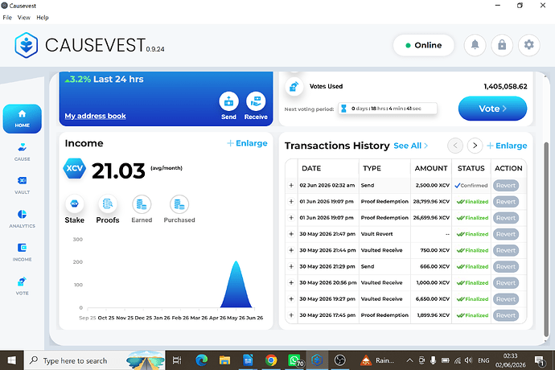Open settings gear icon
The height and width of the screenshot is (370, 555).
528,45
